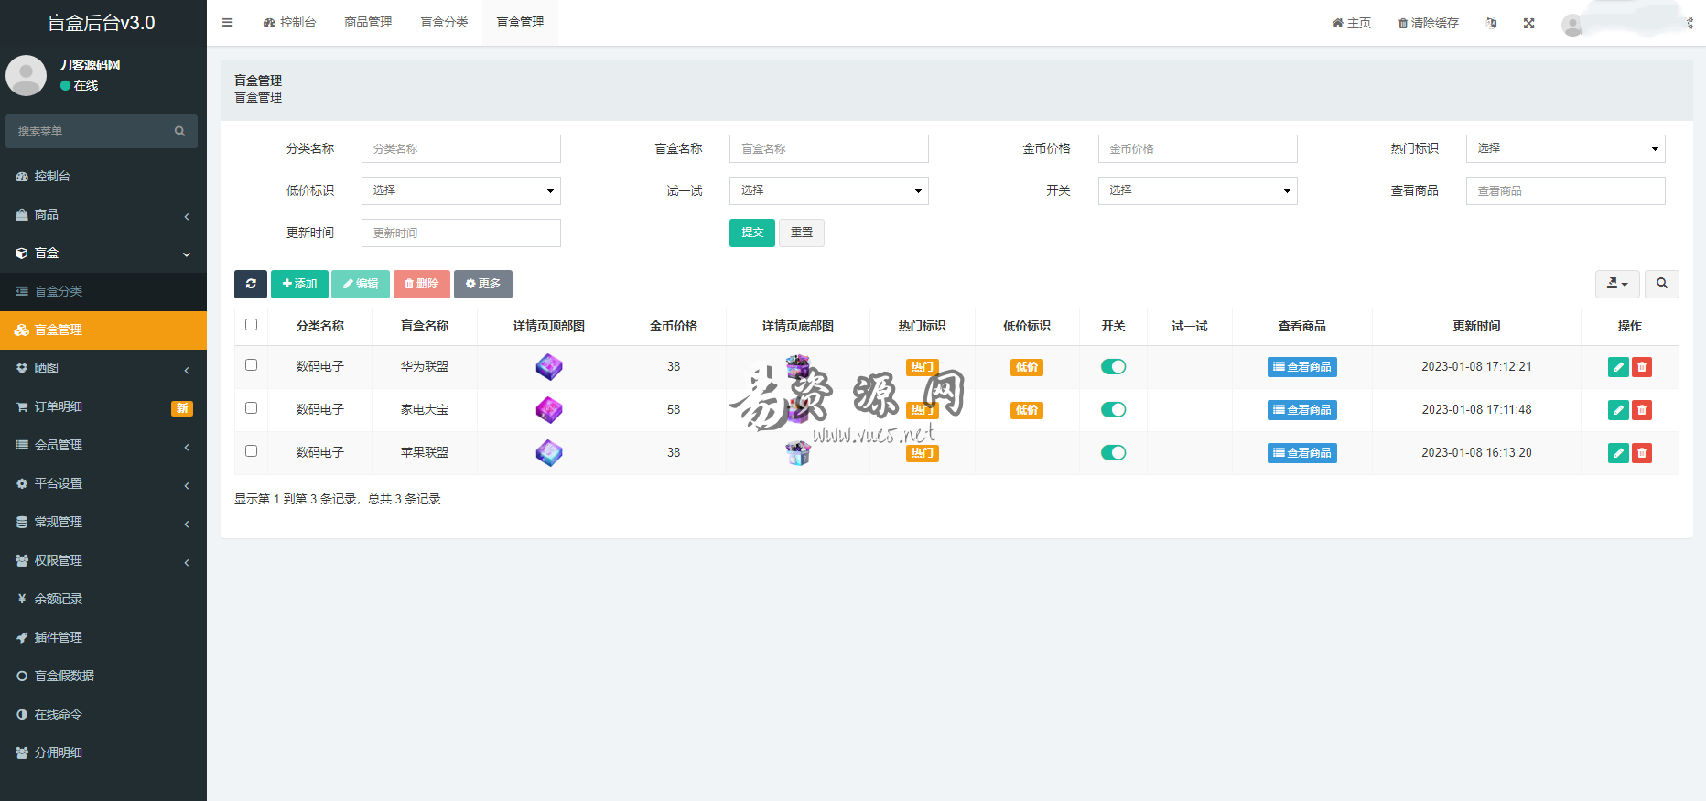This screenshot has width=1706, height=801.
Task: Open the 试一试 select dropdown
Action: click(x=829, y=190)
